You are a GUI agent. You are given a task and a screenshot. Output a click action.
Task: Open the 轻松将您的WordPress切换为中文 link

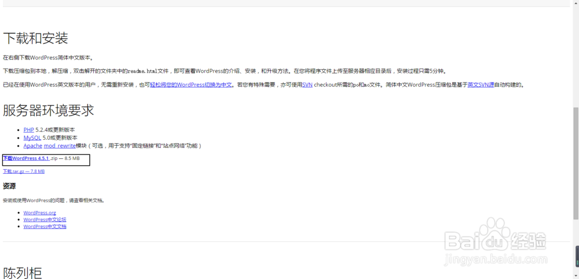pyautogui.click(x=191, y=85)
